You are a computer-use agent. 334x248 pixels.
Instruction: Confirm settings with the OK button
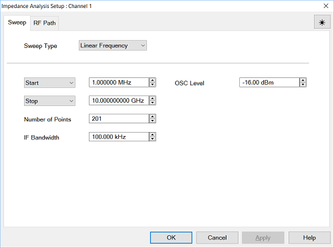tap(171, 237)
